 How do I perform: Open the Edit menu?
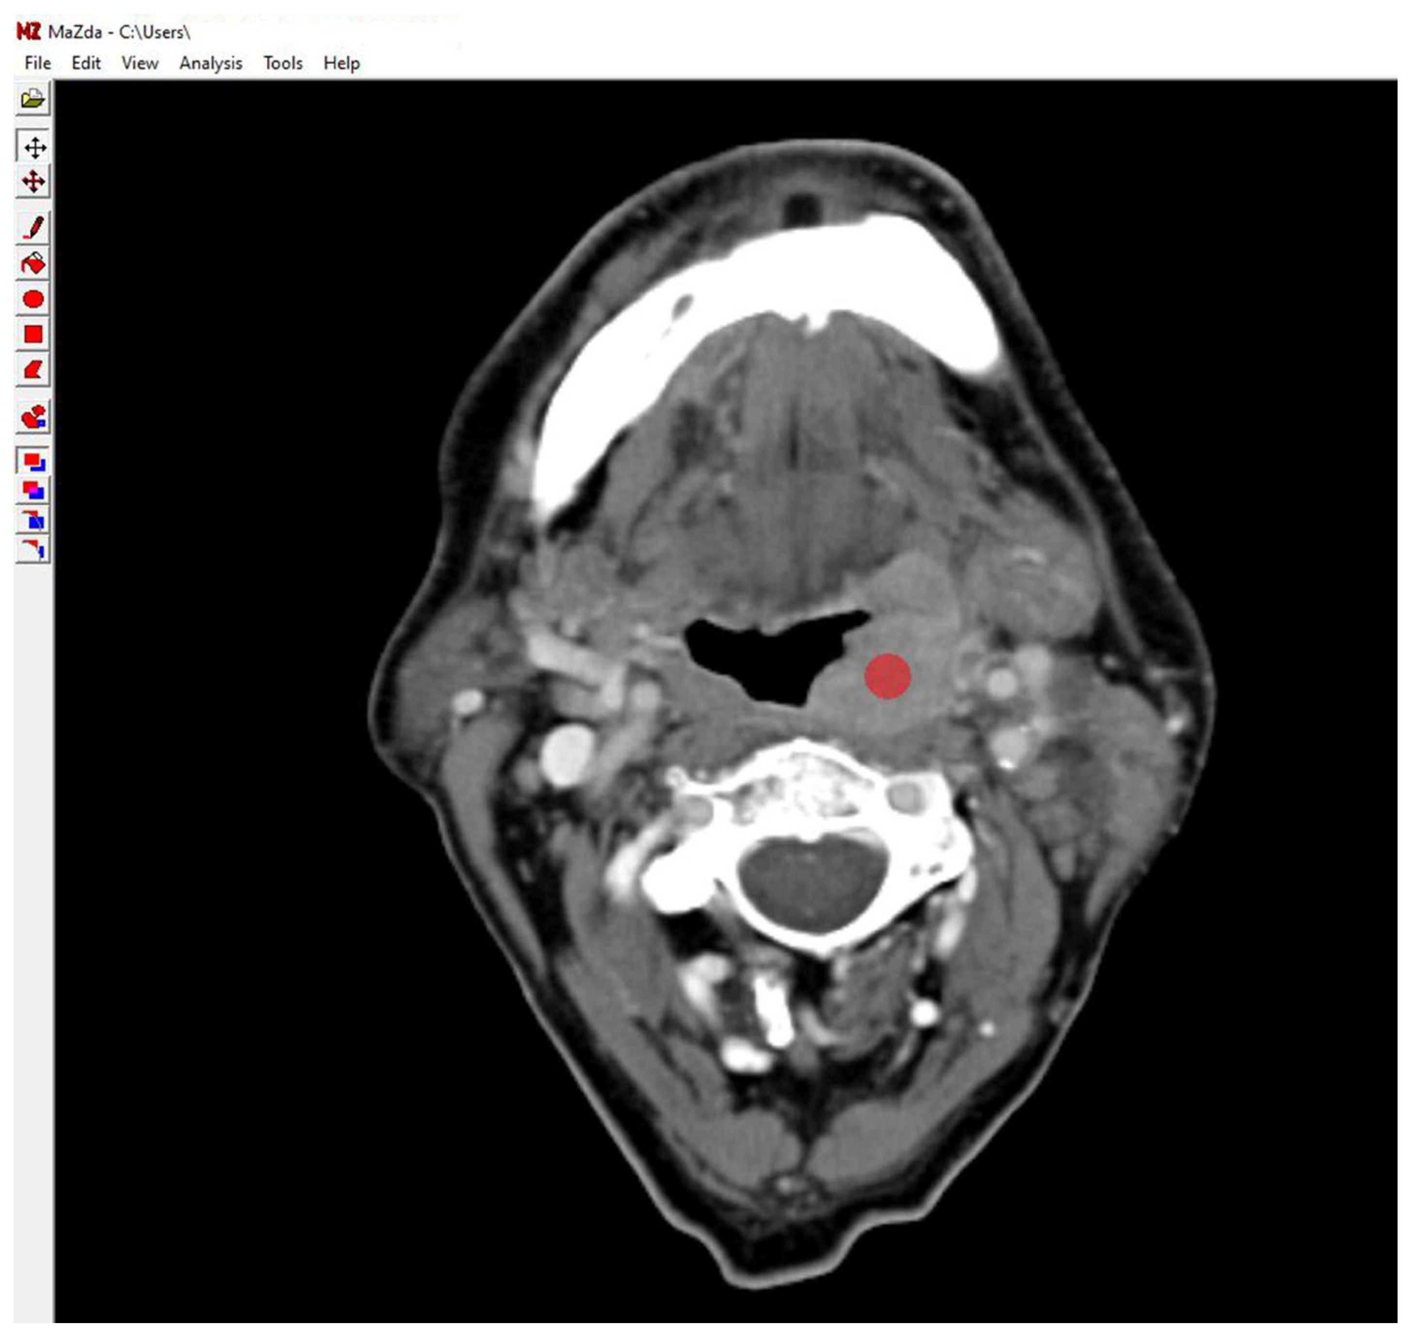86,64
